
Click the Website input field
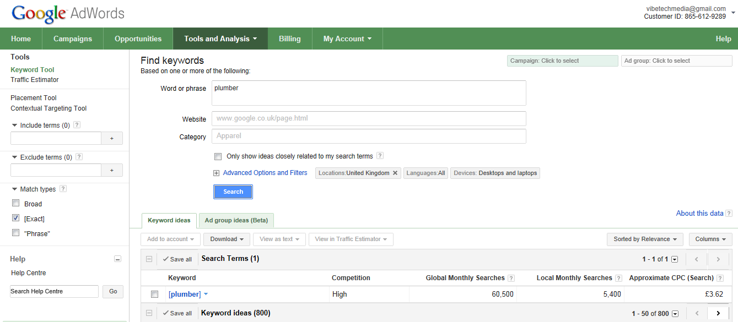369,118
